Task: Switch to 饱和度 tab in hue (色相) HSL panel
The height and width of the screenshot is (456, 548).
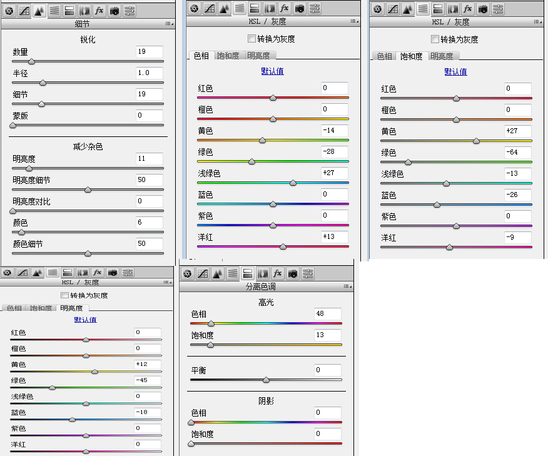Action: point(228,56)
